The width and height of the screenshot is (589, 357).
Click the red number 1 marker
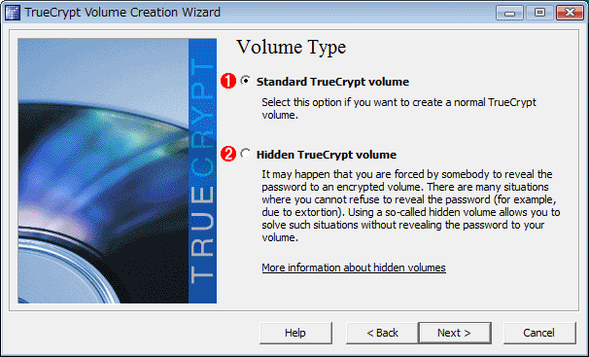coord(228,81)
